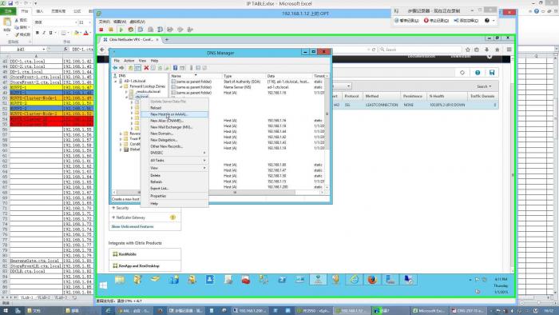
Task: Click the Excel fill color bucket icon
Action: (77, 33)
